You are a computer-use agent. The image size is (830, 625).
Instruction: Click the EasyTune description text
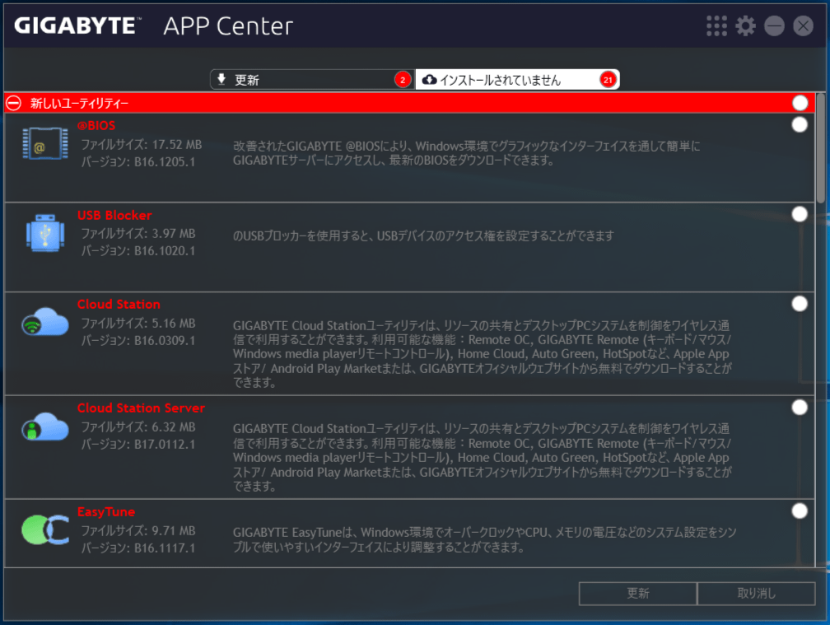(484, 539)
